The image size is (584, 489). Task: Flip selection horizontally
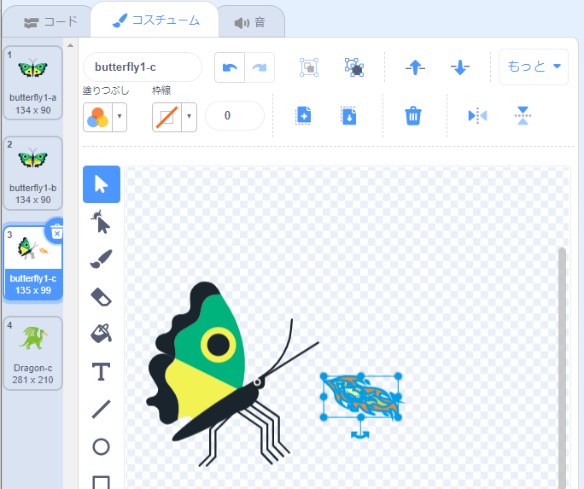[477, 116]
